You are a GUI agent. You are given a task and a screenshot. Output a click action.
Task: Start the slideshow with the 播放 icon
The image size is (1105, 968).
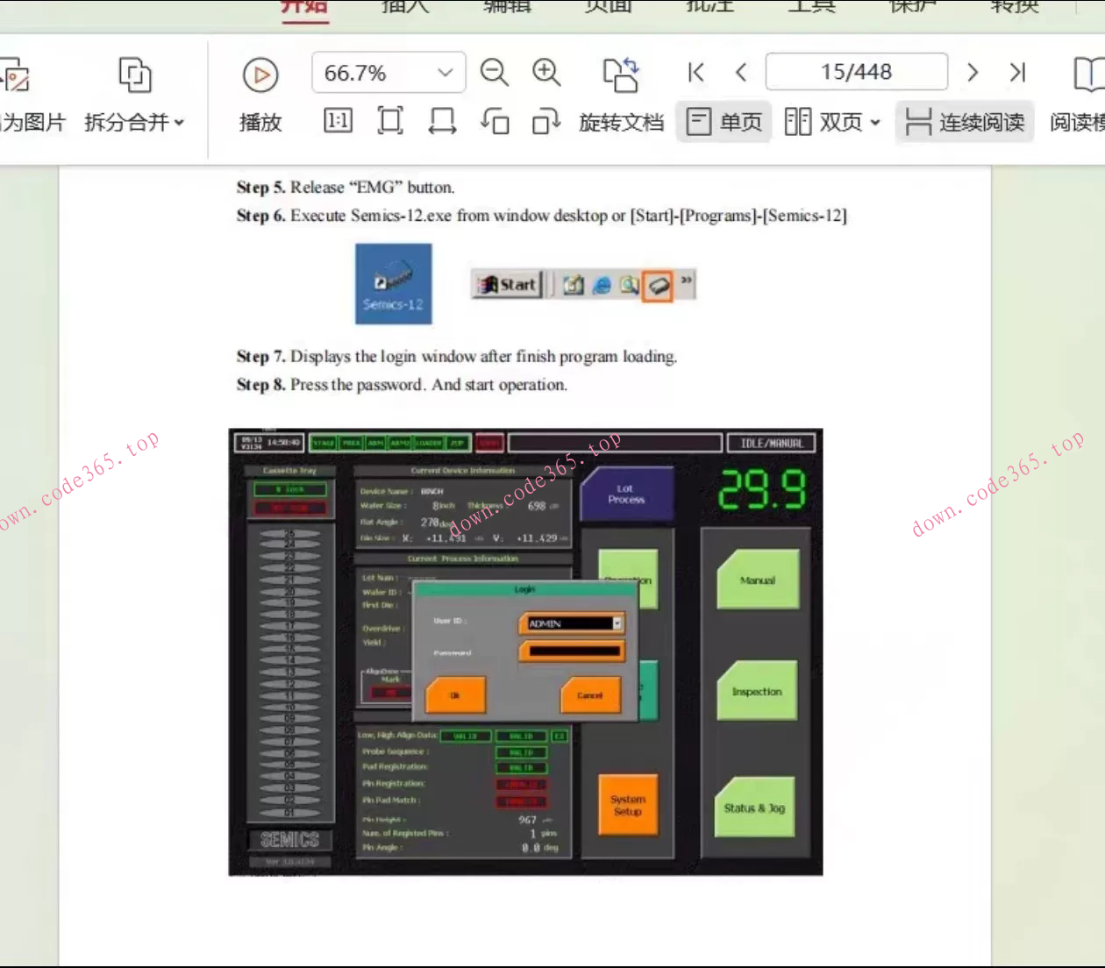coord(260,76)
